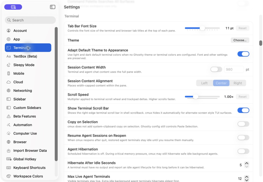Toggle Resume Agent Sessions on Reopen
The image size is (263, 182).
coord(243,138)
